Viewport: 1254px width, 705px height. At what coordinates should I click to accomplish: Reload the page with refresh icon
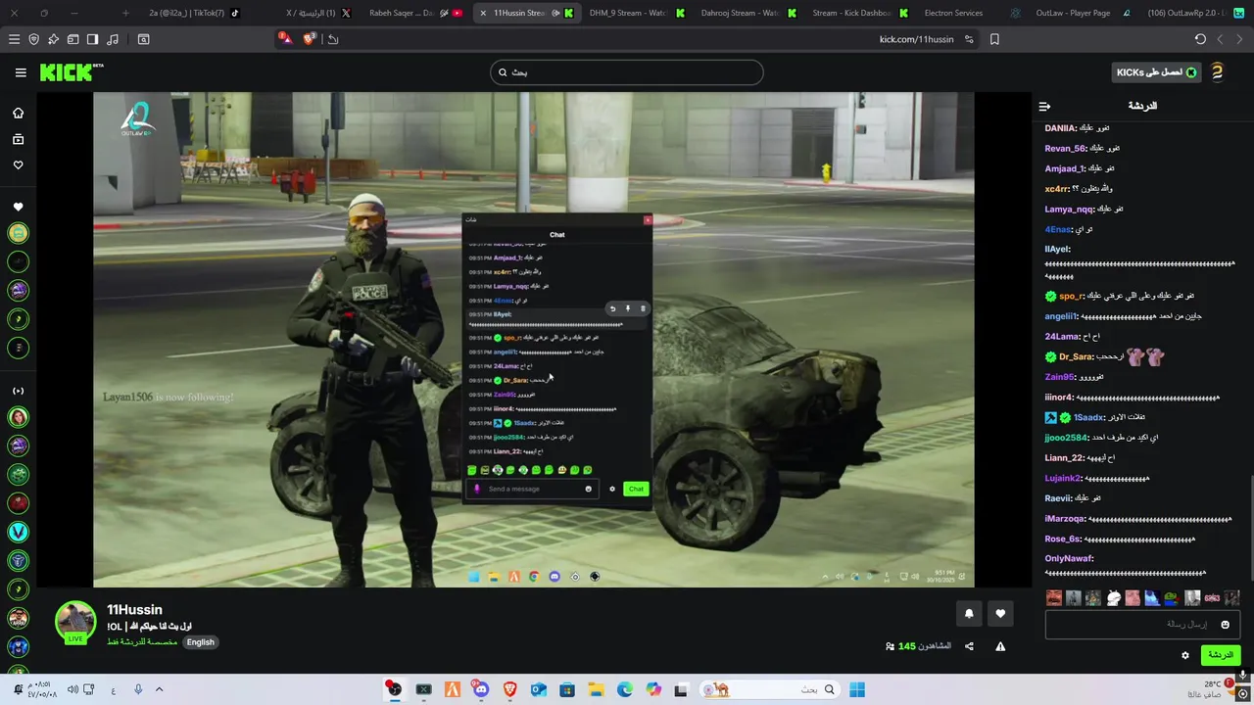click(x=1200, y=39)
